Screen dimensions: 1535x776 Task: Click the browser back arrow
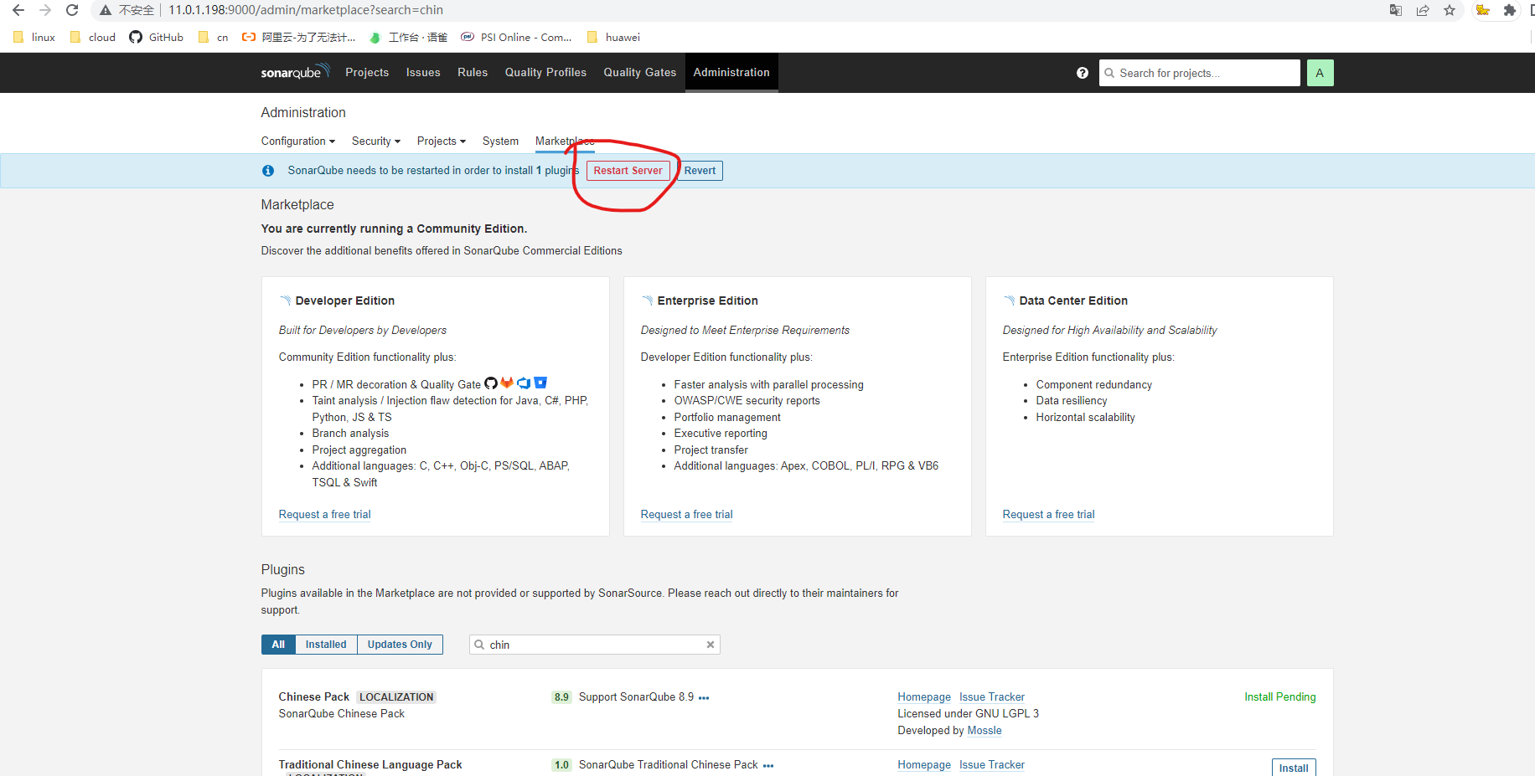(18, 10)
